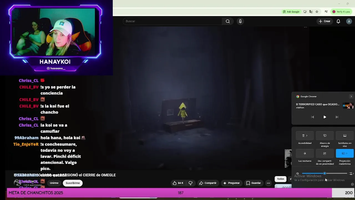
Task: Click the YouTube search magnifier button
Action: [x=228, y=21]
